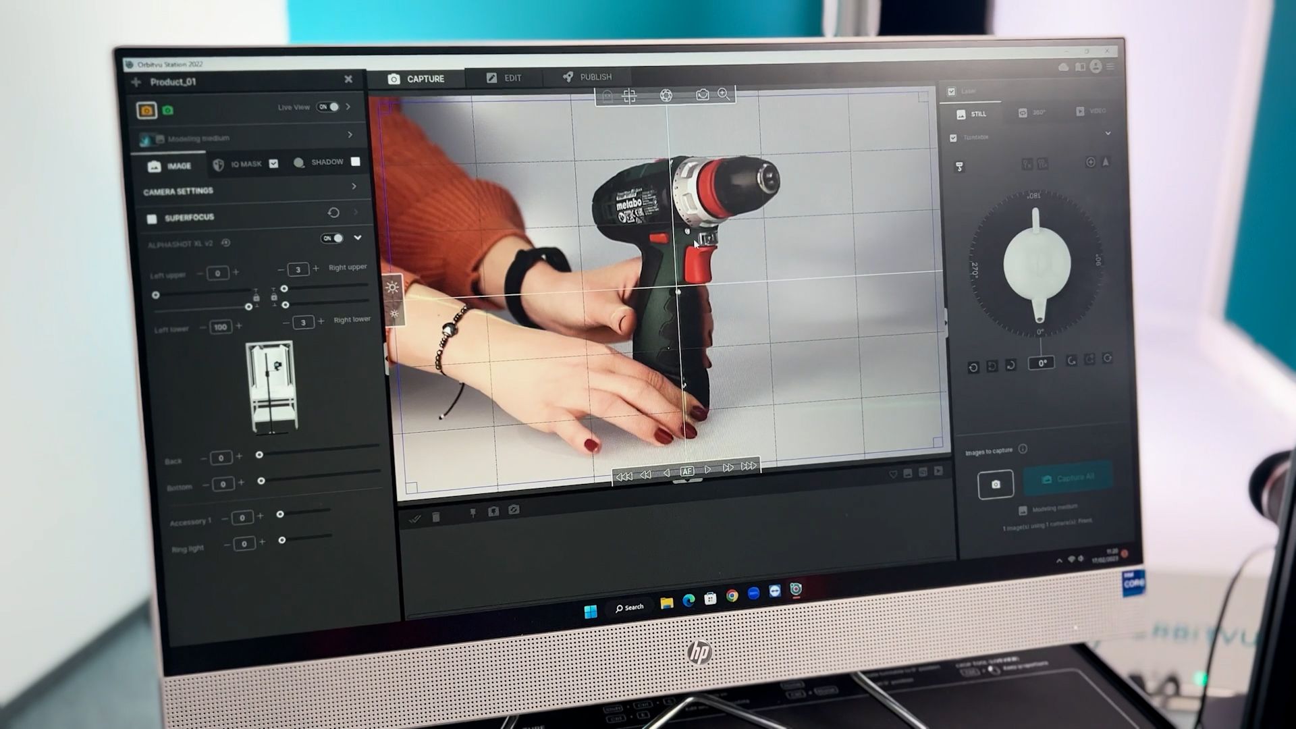Uncheck the IQ MASK checkbox
Screen dimensions: 1296x729
(x=273, y=163)
